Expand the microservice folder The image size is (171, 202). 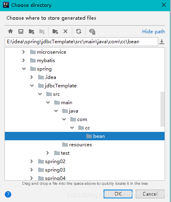tap(24, 52)
